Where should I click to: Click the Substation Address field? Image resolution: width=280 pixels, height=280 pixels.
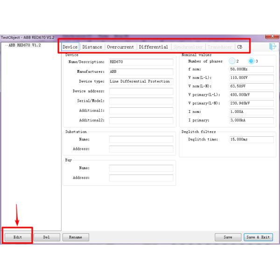[141, 149]
